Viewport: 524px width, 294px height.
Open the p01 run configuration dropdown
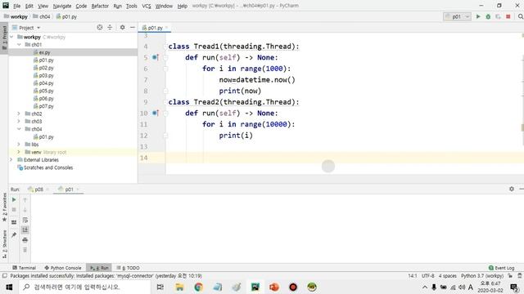(457, 16)
